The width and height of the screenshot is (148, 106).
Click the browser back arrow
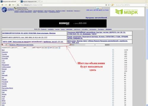click(x=2, y=5)
